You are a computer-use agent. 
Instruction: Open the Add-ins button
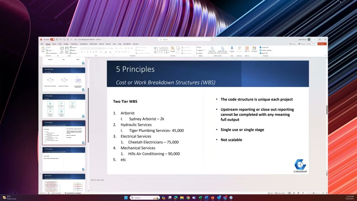(247, 49)
